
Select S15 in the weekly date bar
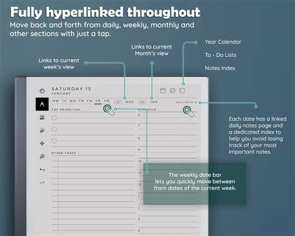(x=98, y=101)
